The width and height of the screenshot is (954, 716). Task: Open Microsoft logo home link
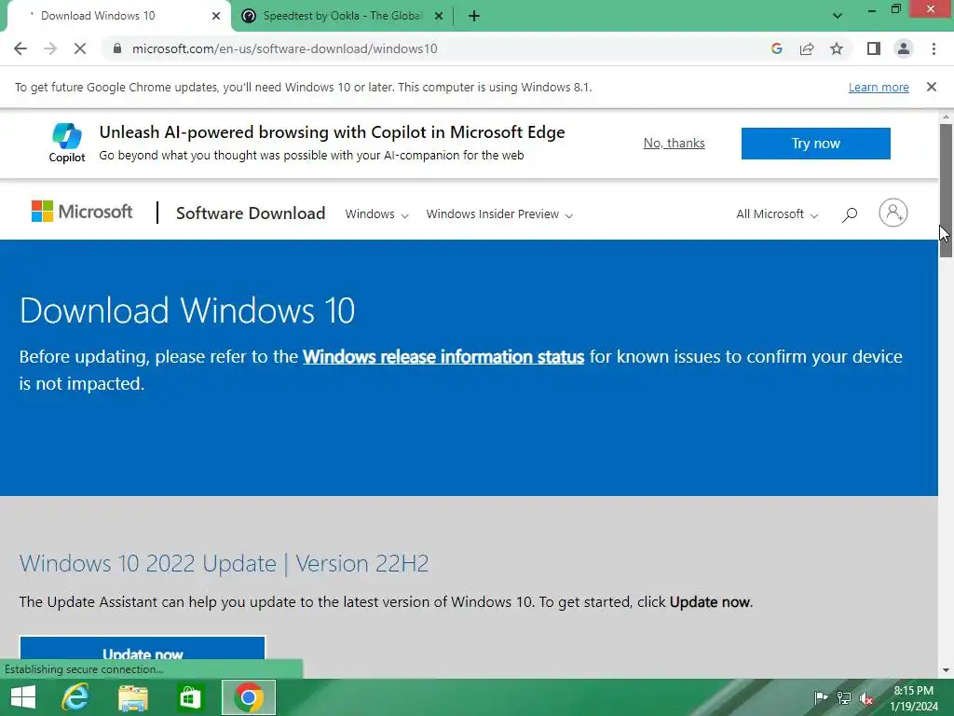pyautogui.click(x=82, y=212)
